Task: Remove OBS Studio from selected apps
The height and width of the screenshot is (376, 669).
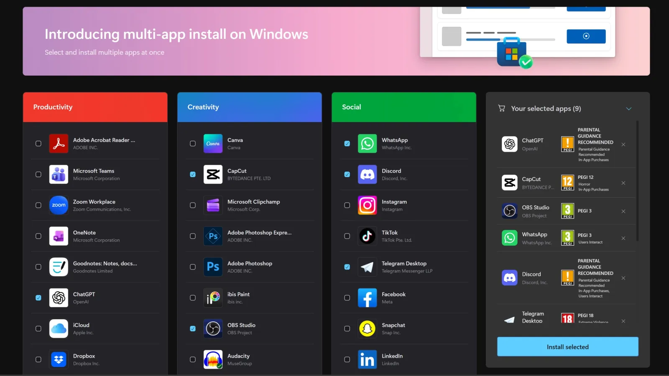Action: (623, 211)
